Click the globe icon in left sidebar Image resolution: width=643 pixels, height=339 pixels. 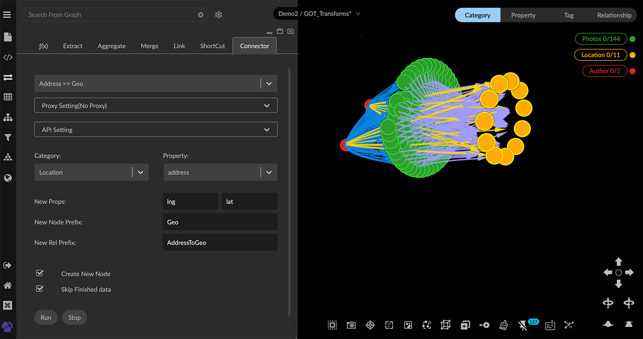[8, 178]
